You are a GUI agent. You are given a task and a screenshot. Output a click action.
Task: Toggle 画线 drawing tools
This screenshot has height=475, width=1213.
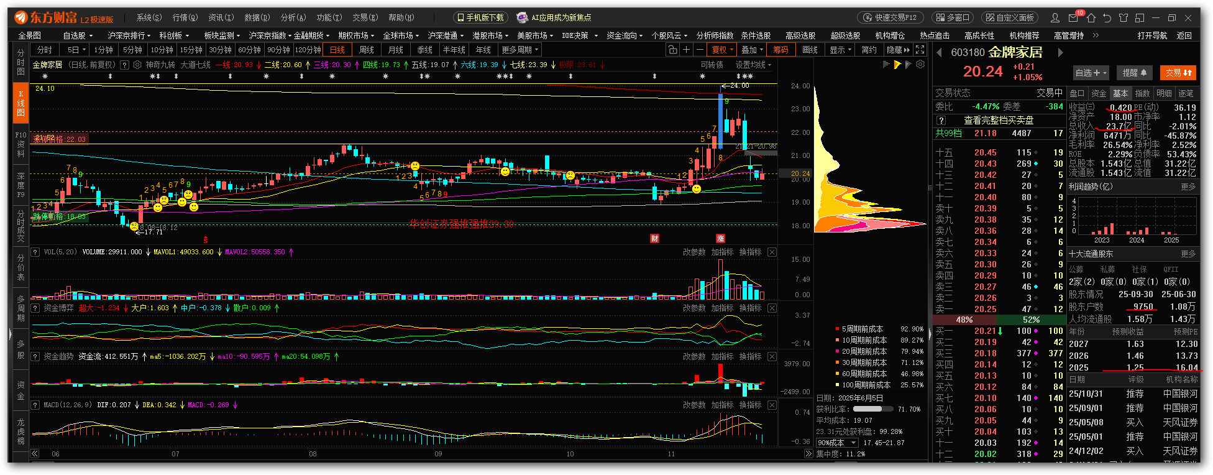tap(810, 50)
